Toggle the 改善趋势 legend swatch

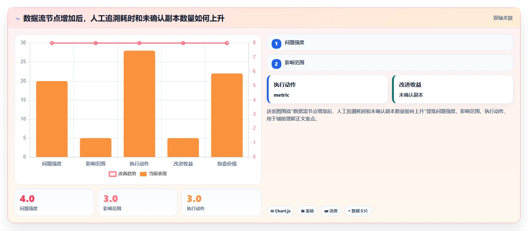[113, 174]
